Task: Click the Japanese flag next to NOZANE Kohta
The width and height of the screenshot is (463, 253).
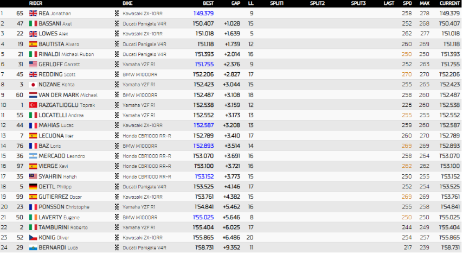Action: point(33,85)
